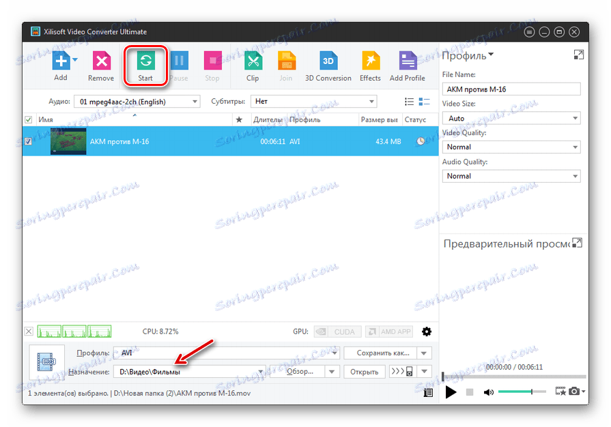Click the АКМ против М-16 video thumbnail
The height and width of the screenshot is (427, 611).
coord(68,141)
